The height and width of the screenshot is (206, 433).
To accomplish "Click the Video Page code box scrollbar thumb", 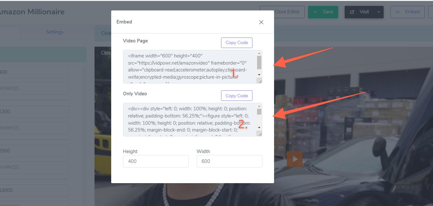I will coord(259,62).
